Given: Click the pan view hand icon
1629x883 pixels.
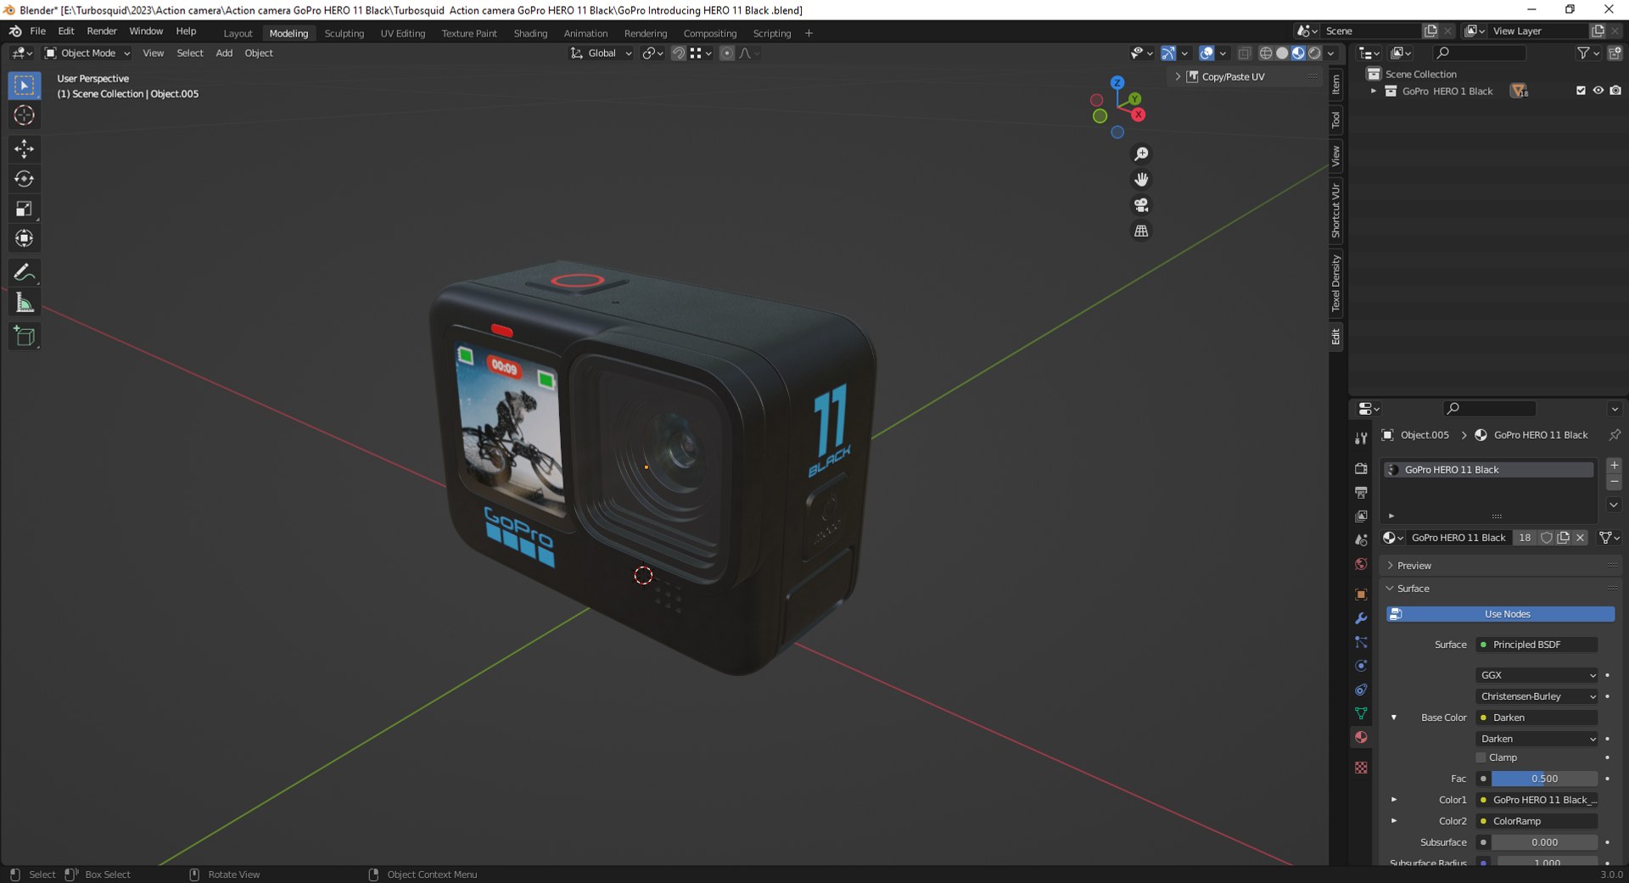Looking at the screenshot, I should 1141,179.
